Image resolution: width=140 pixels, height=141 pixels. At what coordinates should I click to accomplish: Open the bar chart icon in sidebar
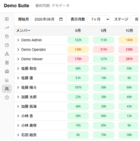7,80
